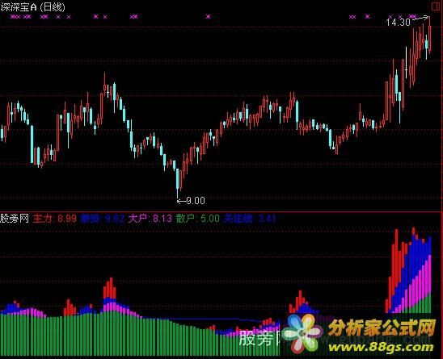Click the 关注线: 3.41 indicator value
443x359 pixels.
(x=250, y=219)
